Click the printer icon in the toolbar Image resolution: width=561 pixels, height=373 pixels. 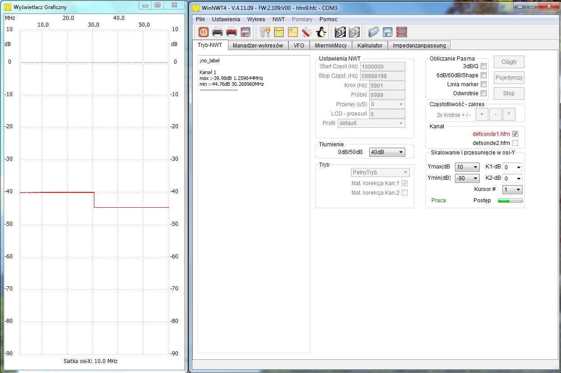tap(218, 32)
